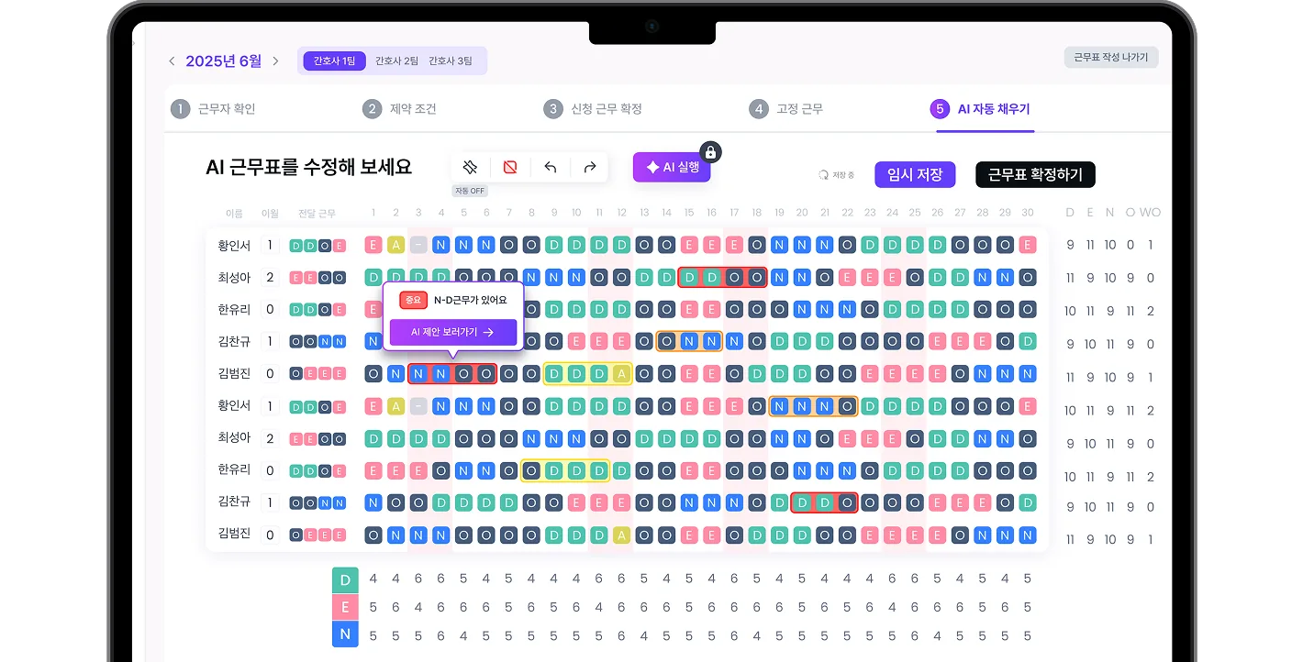
Task: Click the lock icon on AI 실행
Action: tap(711, 152)
